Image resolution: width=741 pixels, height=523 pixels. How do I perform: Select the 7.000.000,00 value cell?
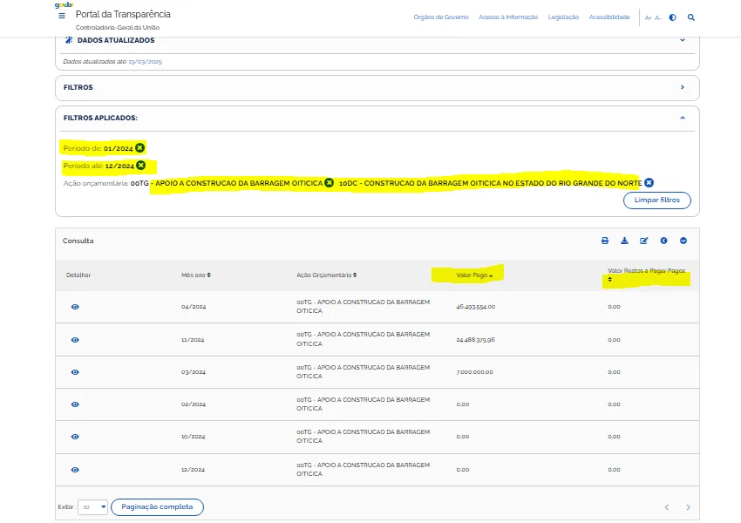[474, 372]
